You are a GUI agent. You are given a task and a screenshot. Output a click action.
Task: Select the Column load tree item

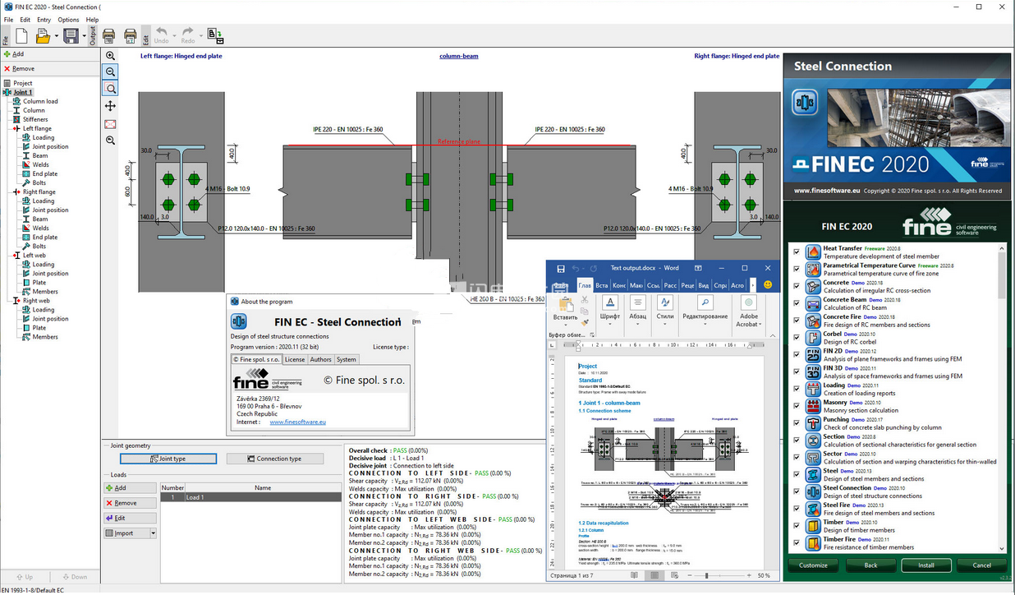pyautogui.click(x=40, y=101)
